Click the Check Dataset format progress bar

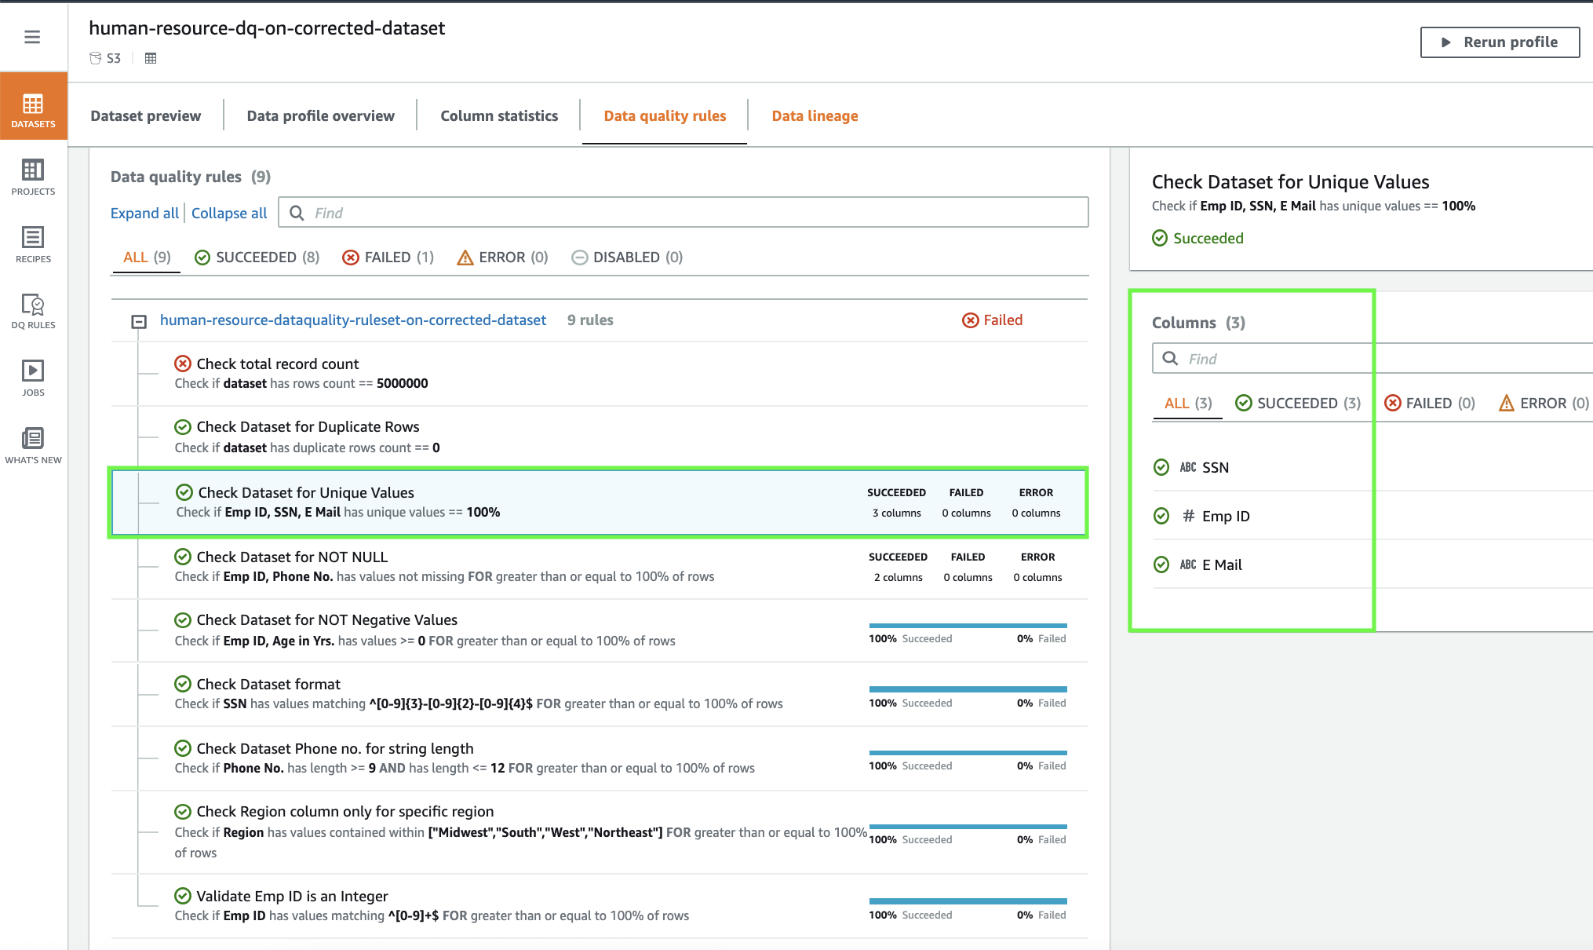click(968, 689)
